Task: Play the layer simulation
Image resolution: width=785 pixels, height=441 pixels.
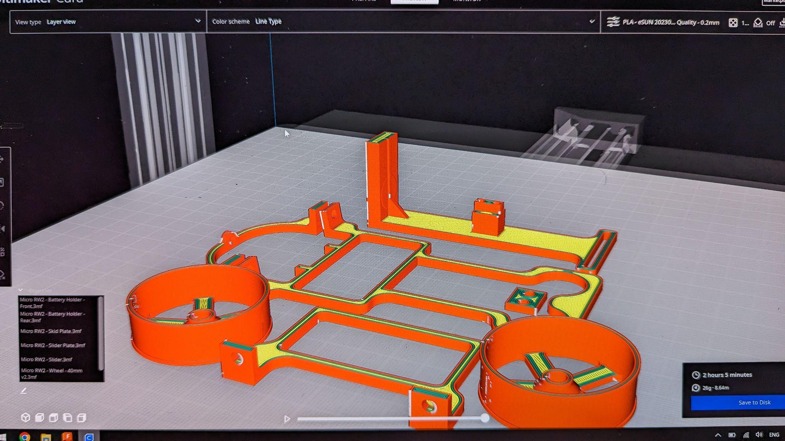Action: [x=287, y=419]
